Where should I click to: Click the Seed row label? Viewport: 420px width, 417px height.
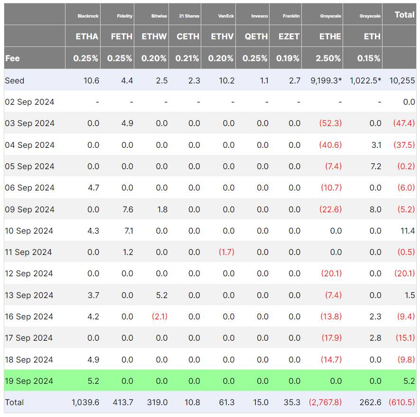[x=14, y=81]
